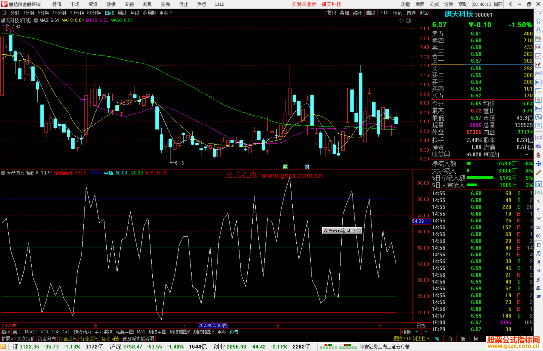The image size is (543, 351).
Task: Open the f(x) formula icon in sidebar
Action: 538,117
